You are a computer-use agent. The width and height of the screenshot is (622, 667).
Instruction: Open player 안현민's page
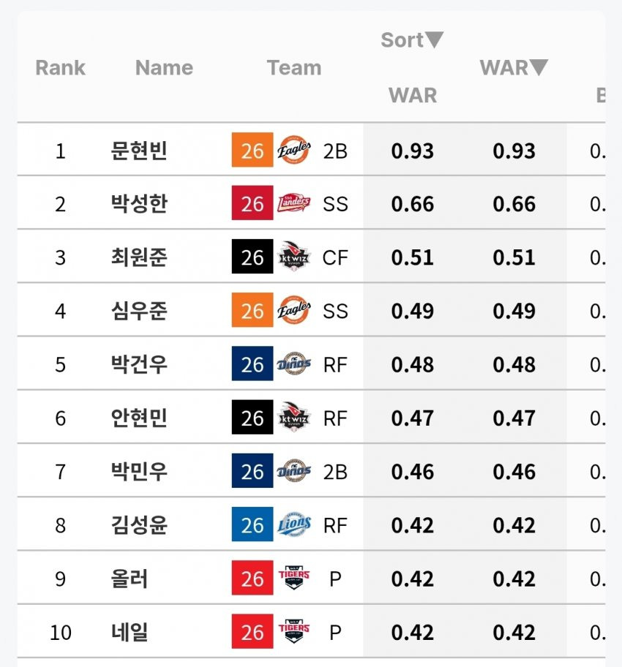[139, 418]
